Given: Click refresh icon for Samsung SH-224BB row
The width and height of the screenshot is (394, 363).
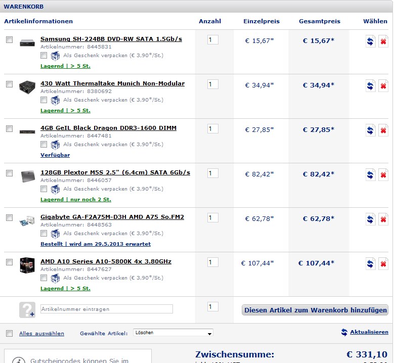Looking at the screenshot, I should coord(370,41).
